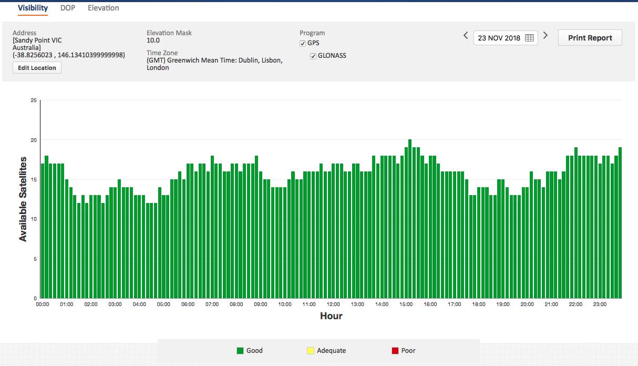Click the last bar at chart's right end
638x366 pixels.
click(620, 222)
